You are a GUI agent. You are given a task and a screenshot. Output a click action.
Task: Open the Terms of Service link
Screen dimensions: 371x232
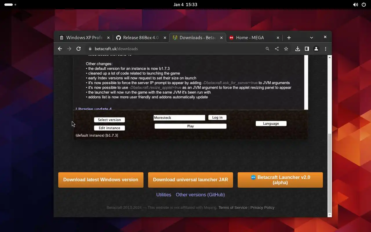tap(233, 208)
